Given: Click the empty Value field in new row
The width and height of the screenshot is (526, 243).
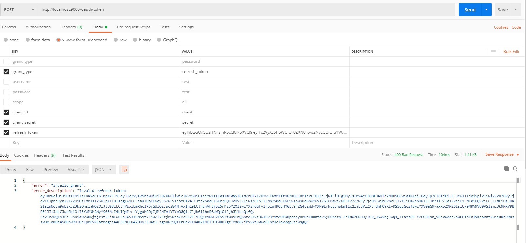Looking at the screenshot, I should [264, 143].
